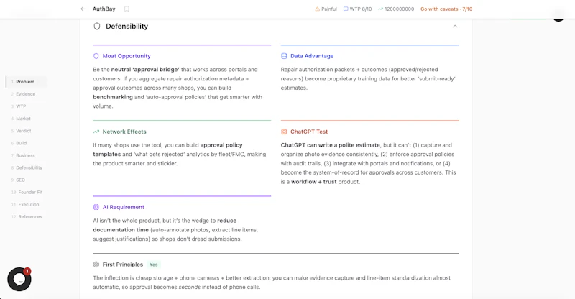Go back using the left arrow
Image resolution: width=575 pixels, height=299 pixels.
[83, 9]
